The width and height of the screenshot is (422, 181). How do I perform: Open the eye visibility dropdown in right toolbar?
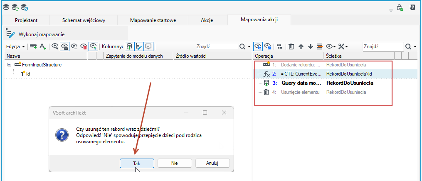click(x=331, y=46)
